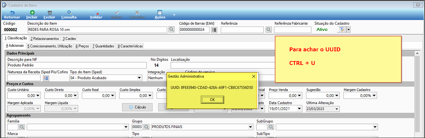Click OK in the Gestão Administrativa dialog
425x138 pixels.
(x=212, y=99)
